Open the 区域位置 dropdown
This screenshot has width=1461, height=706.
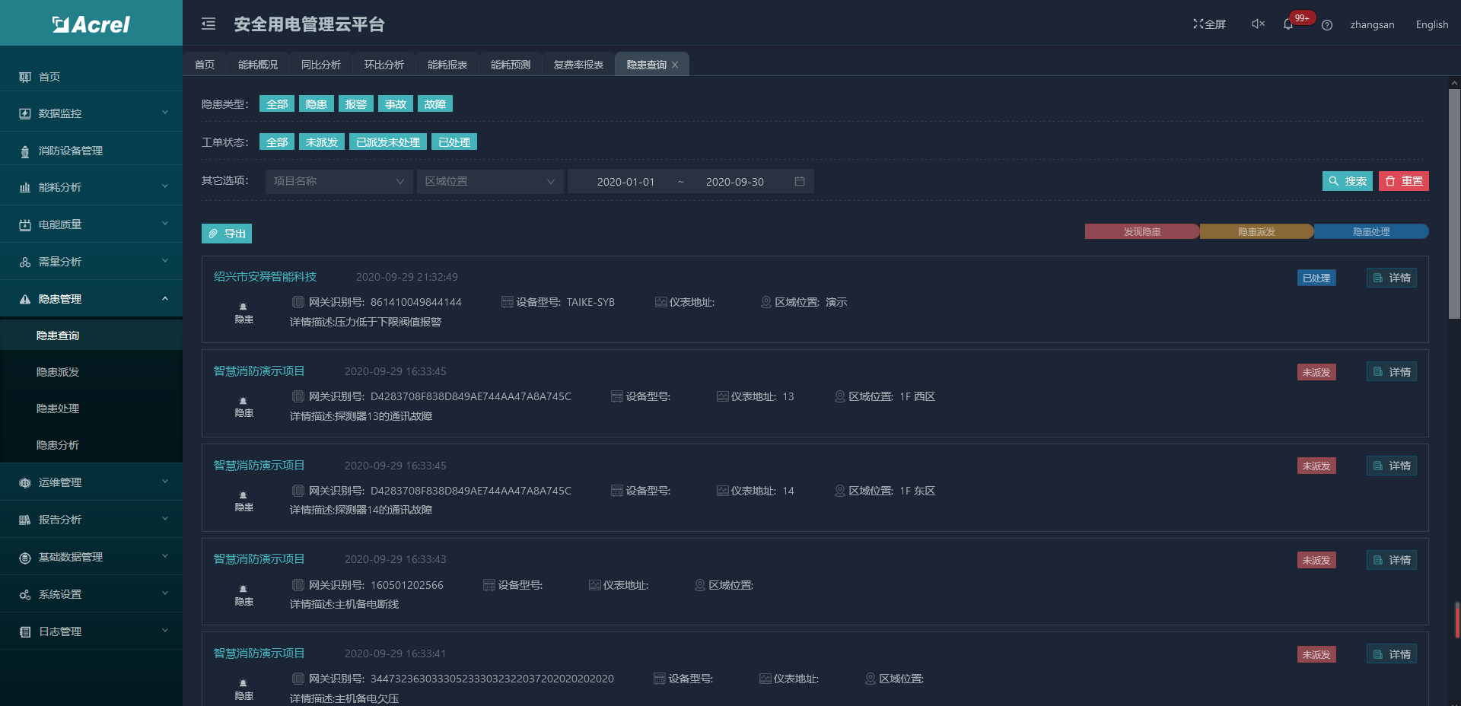click(489, 181)
